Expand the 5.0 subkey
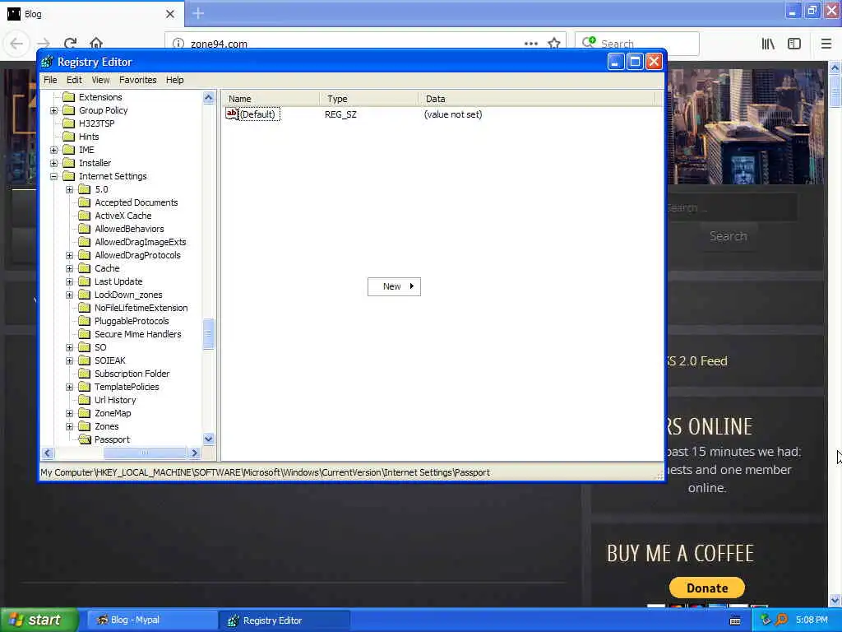Viewport: 842px width, 632px height. tap(69, 190)
